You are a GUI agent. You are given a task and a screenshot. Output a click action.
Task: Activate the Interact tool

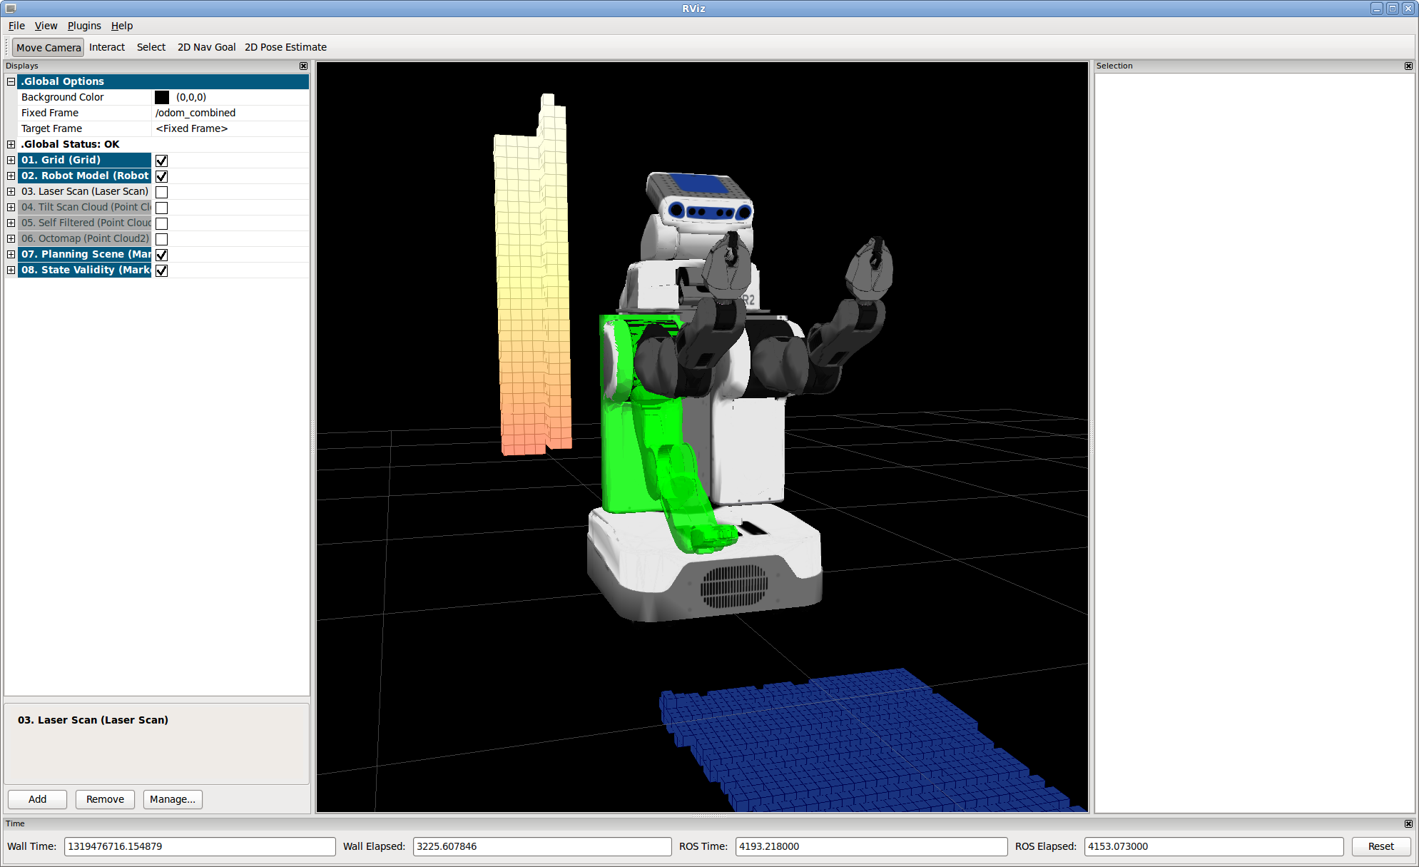pos(107,47)
